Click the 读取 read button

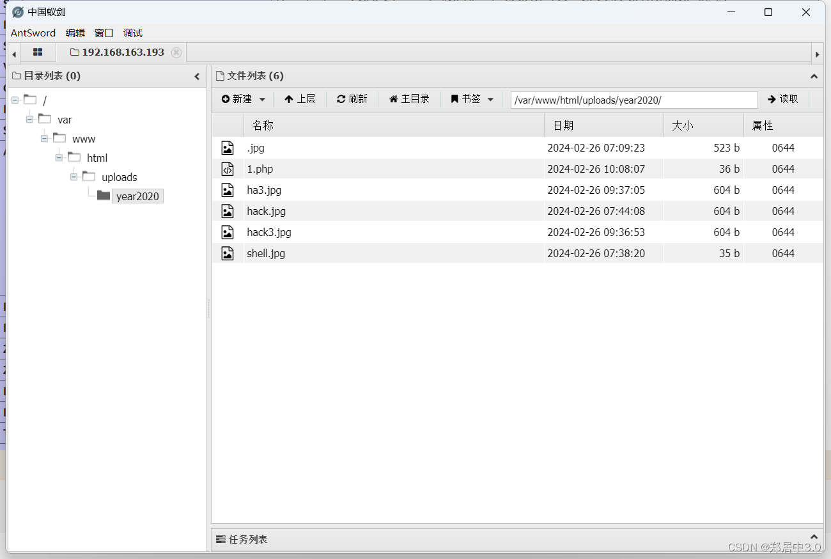click(x=783, y=99)
